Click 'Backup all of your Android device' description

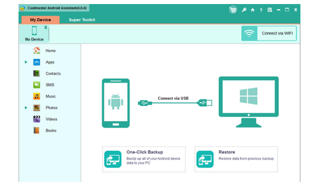click(x=153, y=161)
